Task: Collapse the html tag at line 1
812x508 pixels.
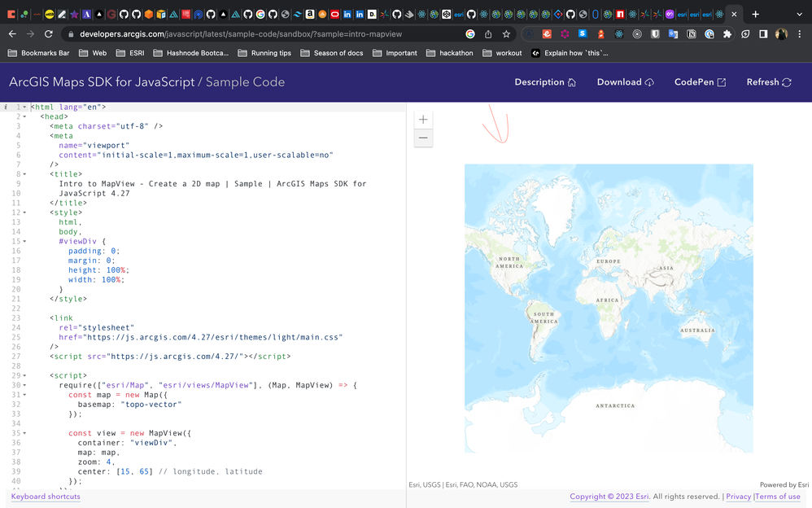Action: (x=24, y=107)
